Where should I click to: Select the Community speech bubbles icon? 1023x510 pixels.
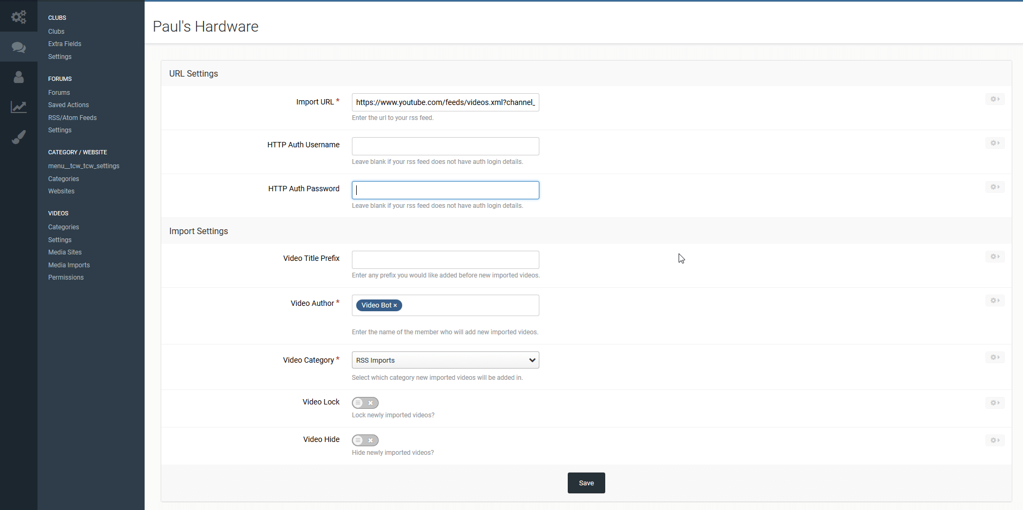[19, 47]
